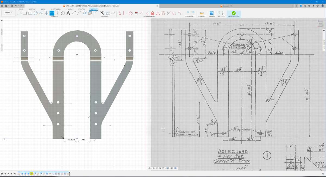Switch to the SOLID tab

21,9
